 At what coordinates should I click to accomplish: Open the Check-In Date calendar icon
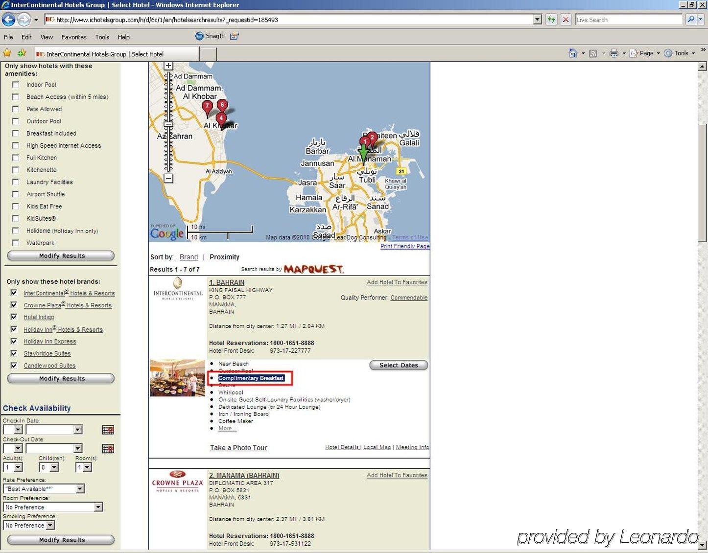tap(108, 430)
